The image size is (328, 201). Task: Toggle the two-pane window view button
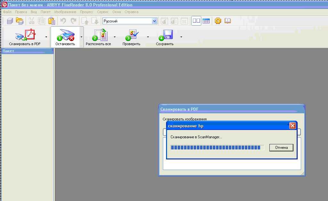[196, 21]
